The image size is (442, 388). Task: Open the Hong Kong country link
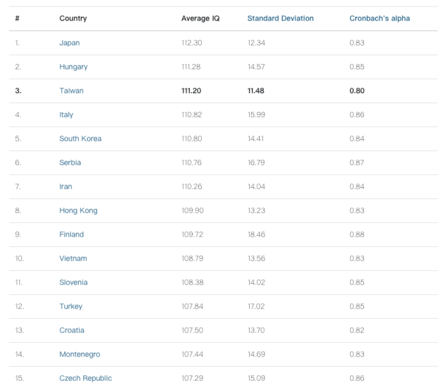(x=78, y=210)
